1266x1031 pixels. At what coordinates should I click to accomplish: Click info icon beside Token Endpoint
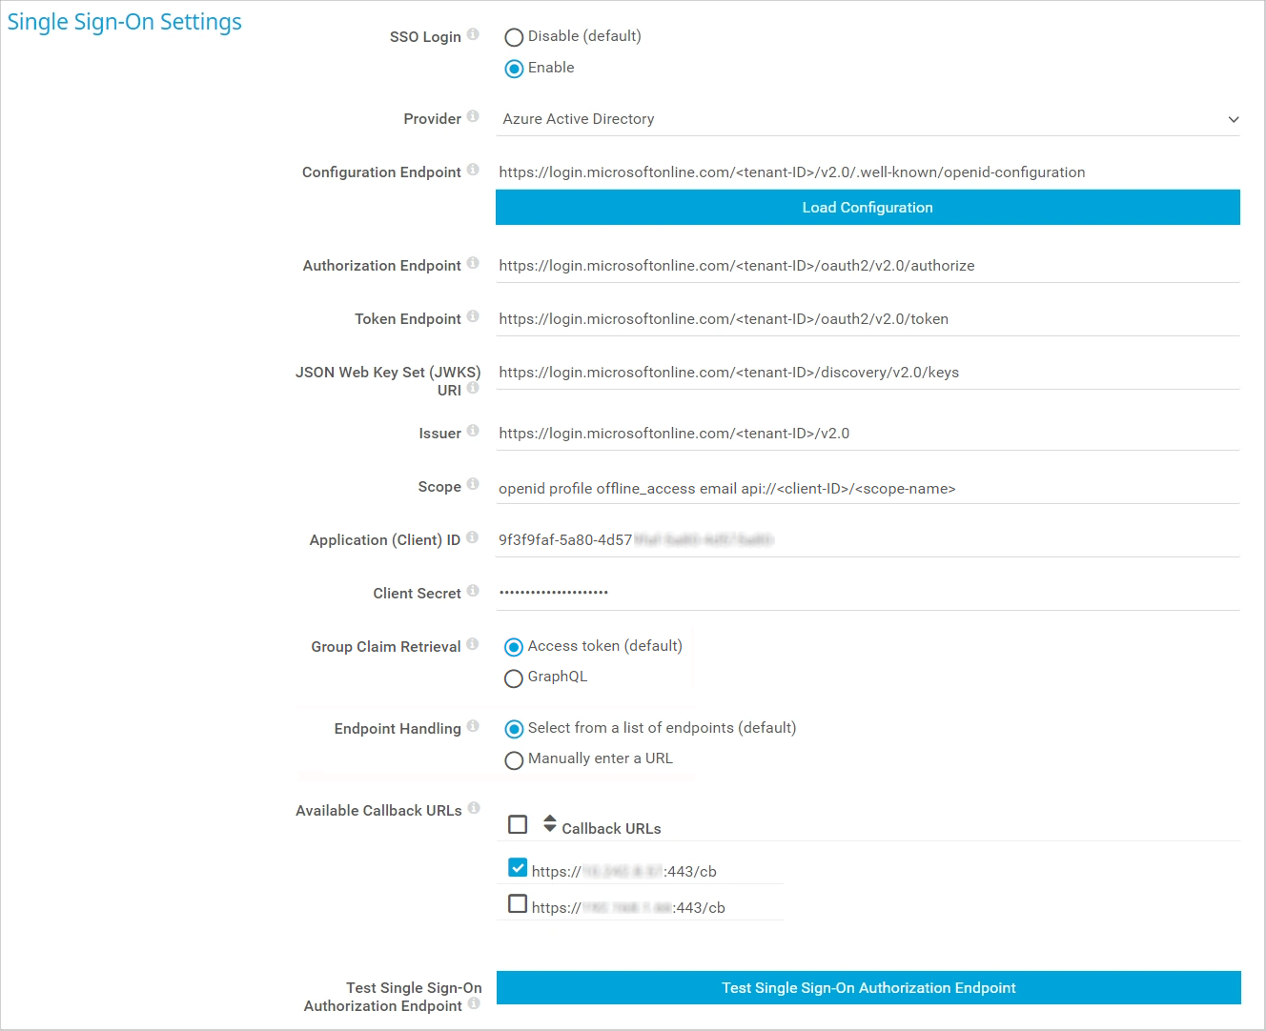[473, 316]
